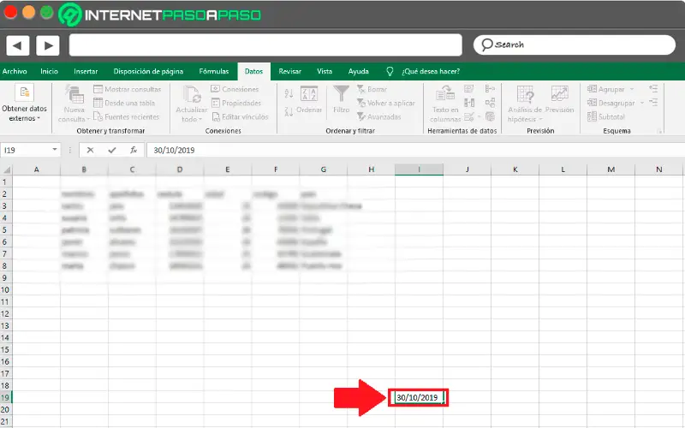This screenshot has width=685, height=428.
Task: Click Editar vínculos
Action: tap(240, 116)
